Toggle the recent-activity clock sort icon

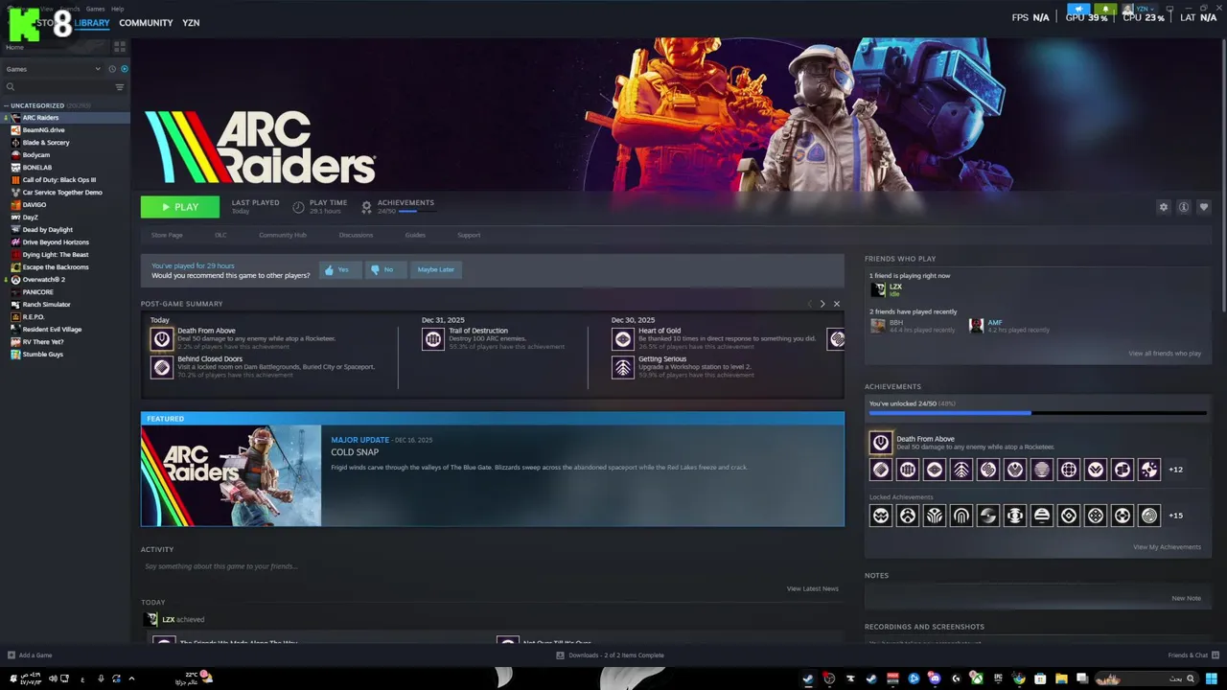coord(112,69)
